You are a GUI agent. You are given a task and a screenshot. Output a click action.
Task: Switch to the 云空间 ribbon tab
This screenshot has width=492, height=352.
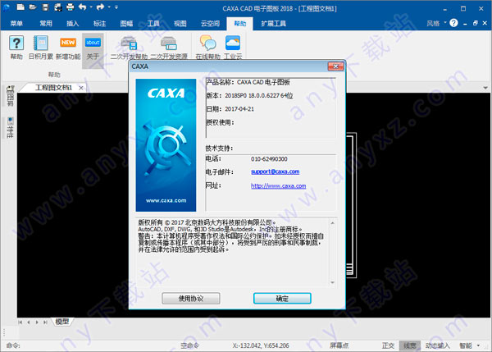[210, 24]
